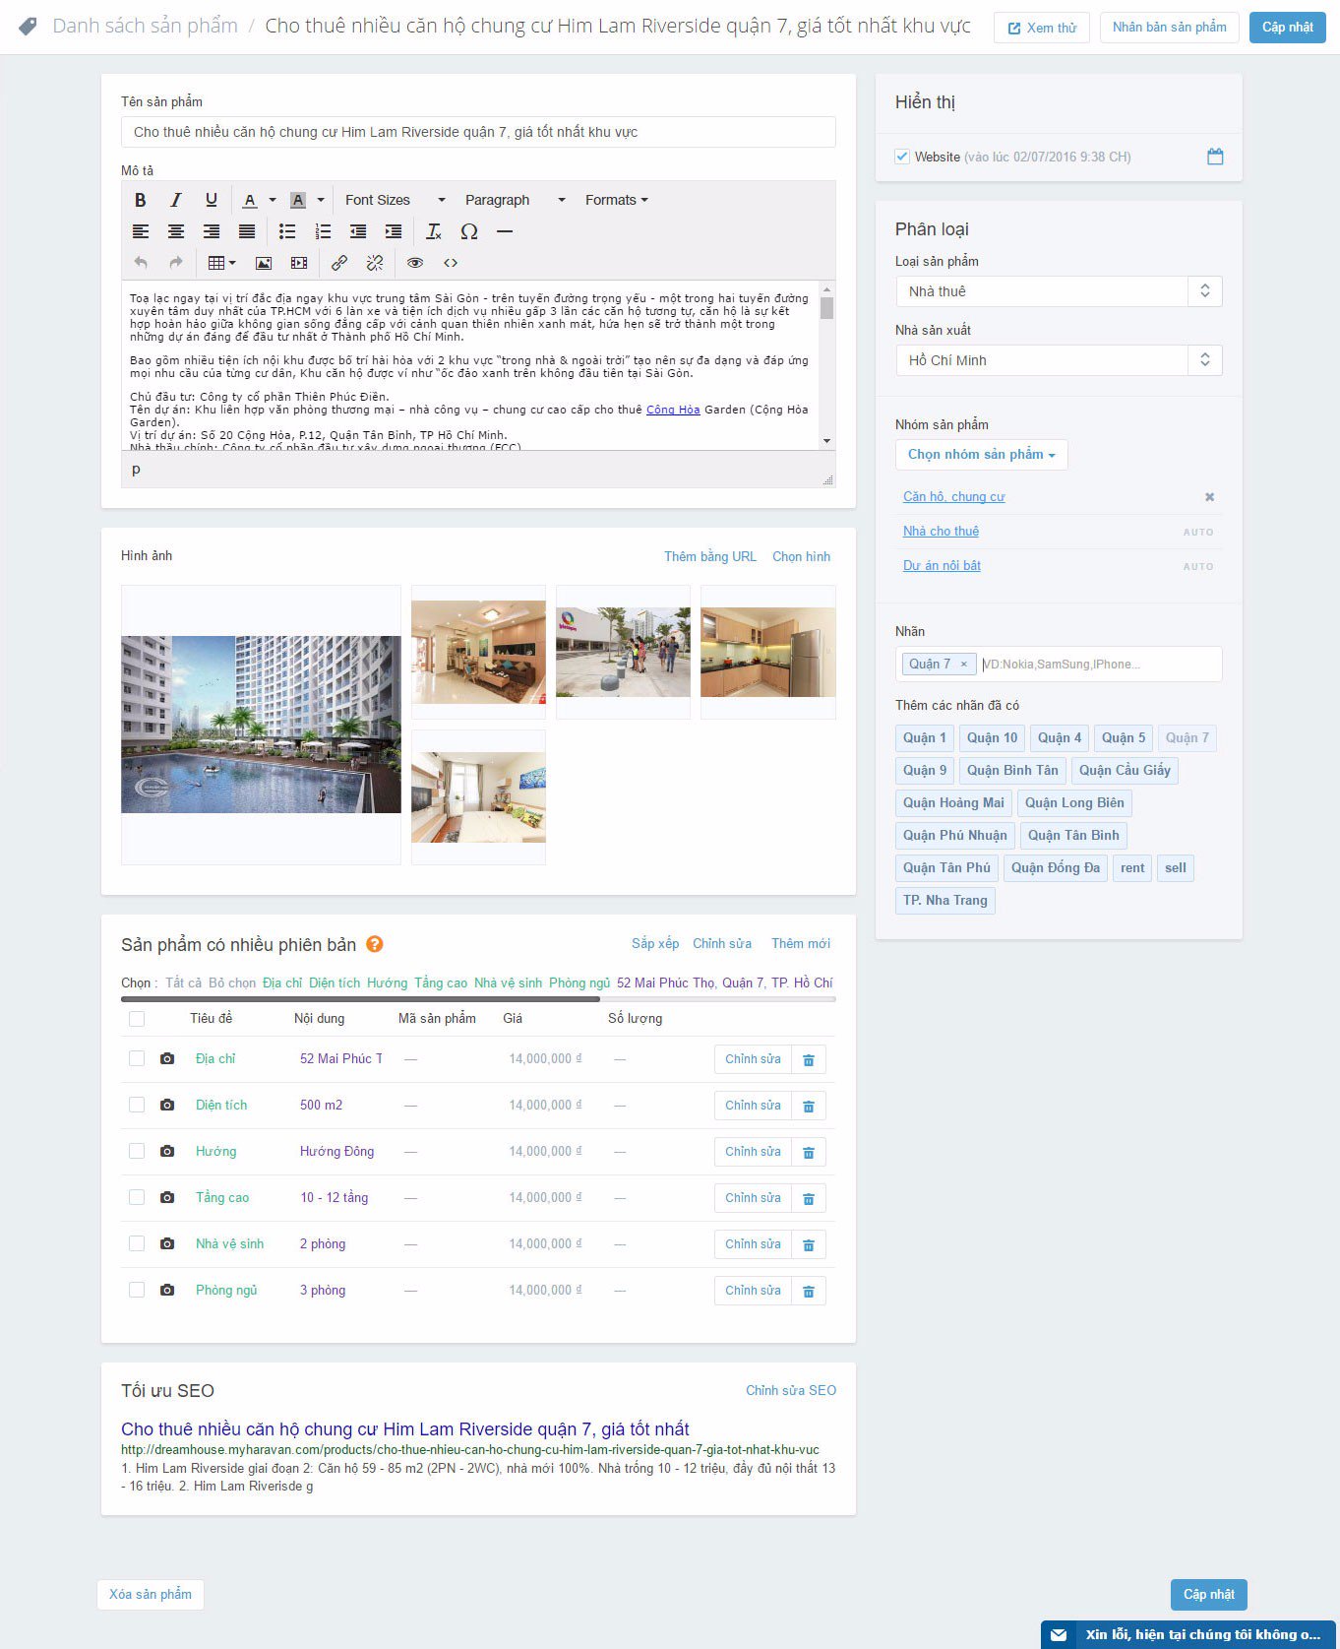Check the Nhà vệ sinh variant checkbox
This screenshot has width=1340, height=1649.
point(137,1243)
